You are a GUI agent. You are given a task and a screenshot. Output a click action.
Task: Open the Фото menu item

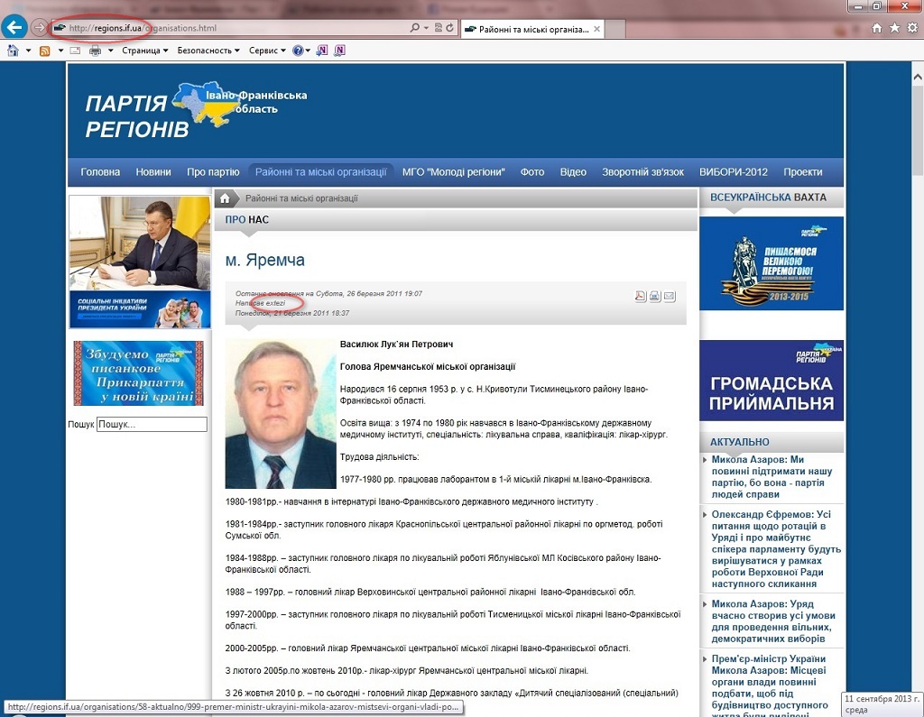(x=532, y=172)
